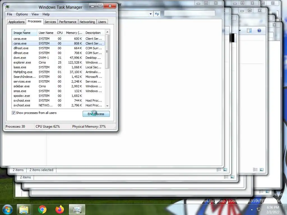The height and width of the screenshot is (215, 287).
Task: Click details view icon in the 2 items status bar
Action: coord(226,177)
